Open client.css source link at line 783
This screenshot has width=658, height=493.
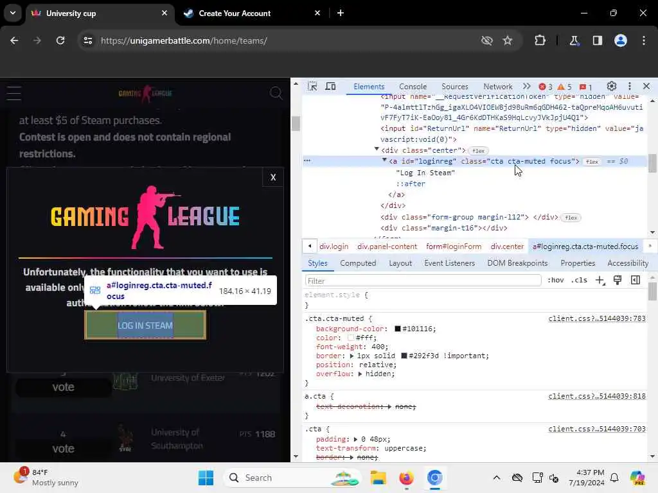click(597, 318)
